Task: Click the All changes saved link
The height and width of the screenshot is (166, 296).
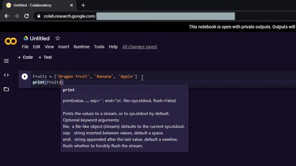Action: tap(139, 47)
